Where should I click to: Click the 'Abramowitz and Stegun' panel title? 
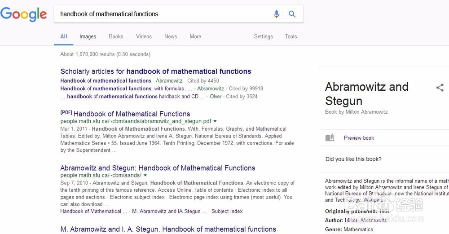pos(367,94)
